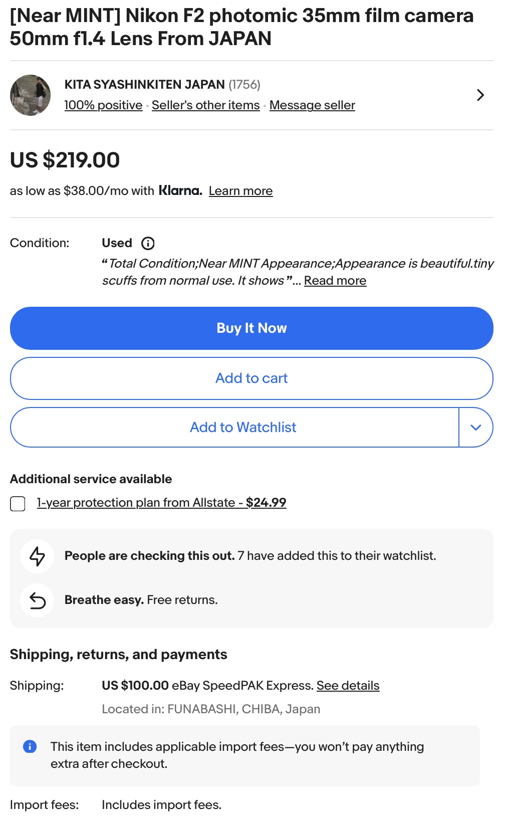This screenshot has width=511, height=821.
Task: Click the Condition info circle icon
Action: coord(148,244)
